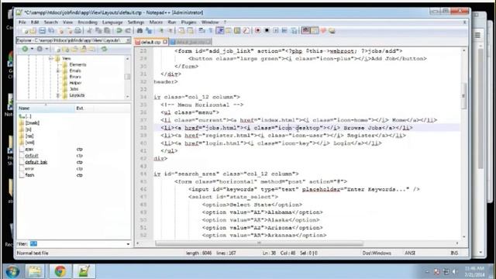Start macro recording with red dot

(257, 31)
